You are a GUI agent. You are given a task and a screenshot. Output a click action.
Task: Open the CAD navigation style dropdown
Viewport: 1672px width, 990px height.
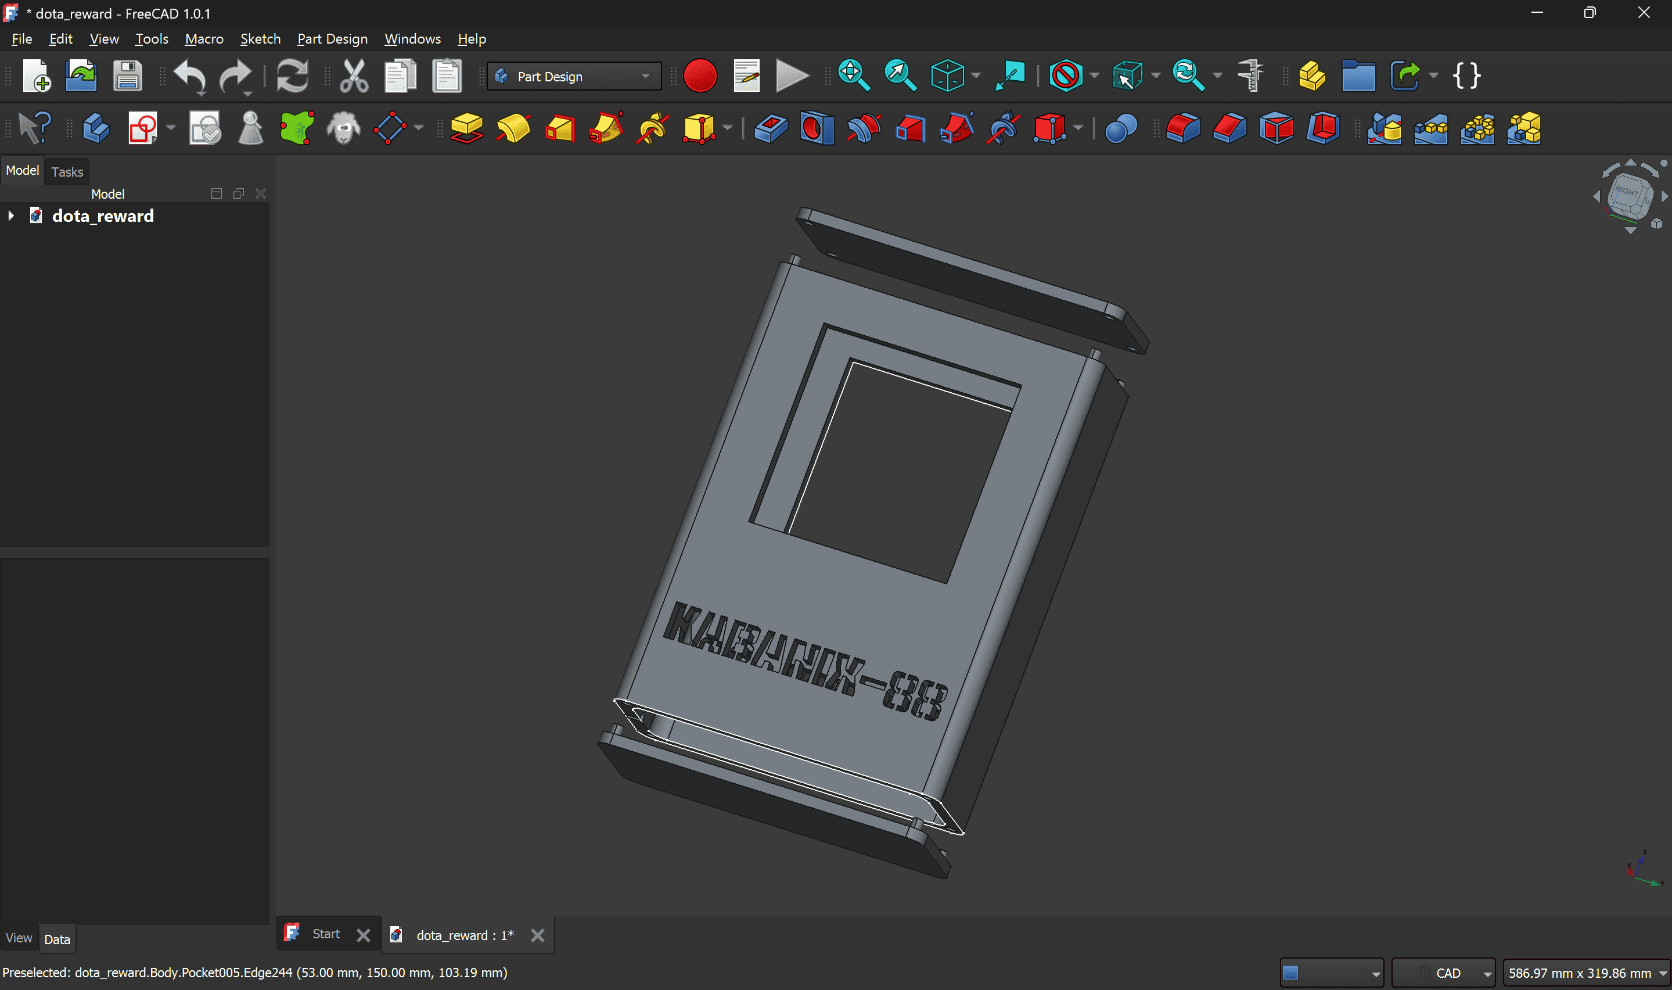coord(1443,973)
